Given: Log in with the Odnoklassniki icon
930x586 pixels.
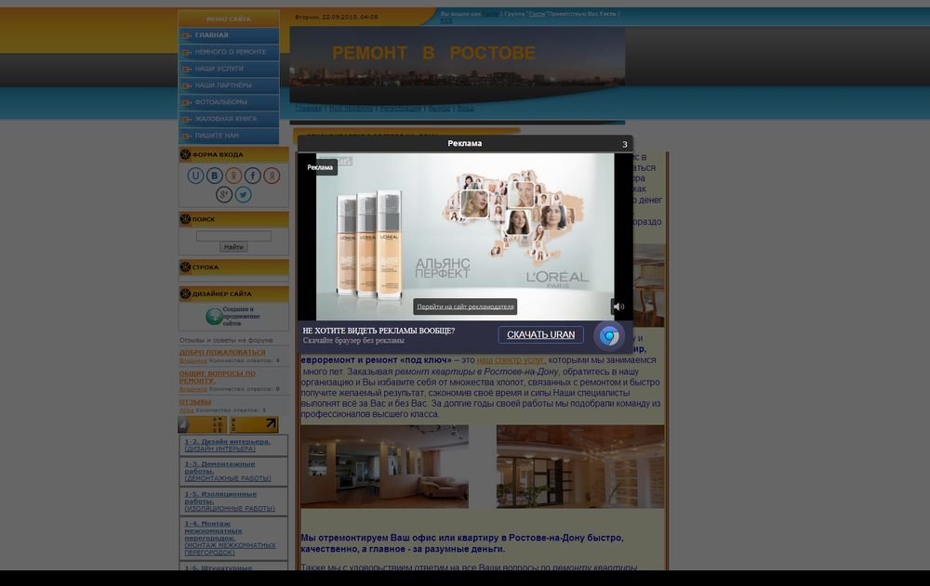Looking at the screenshot, I should (233, 176).
